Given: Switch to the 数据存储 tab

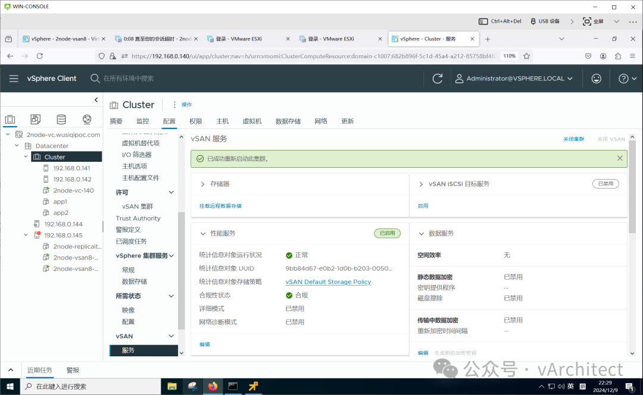Looking at the screenshot, I should [288, 121].
